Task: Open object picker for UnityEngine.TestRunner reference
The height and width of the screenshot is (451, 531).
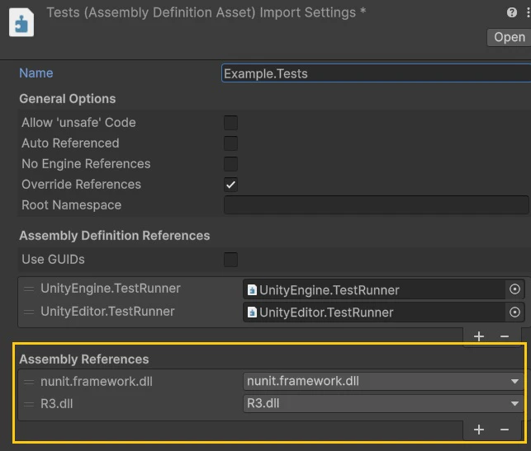Action: point(514,289)
